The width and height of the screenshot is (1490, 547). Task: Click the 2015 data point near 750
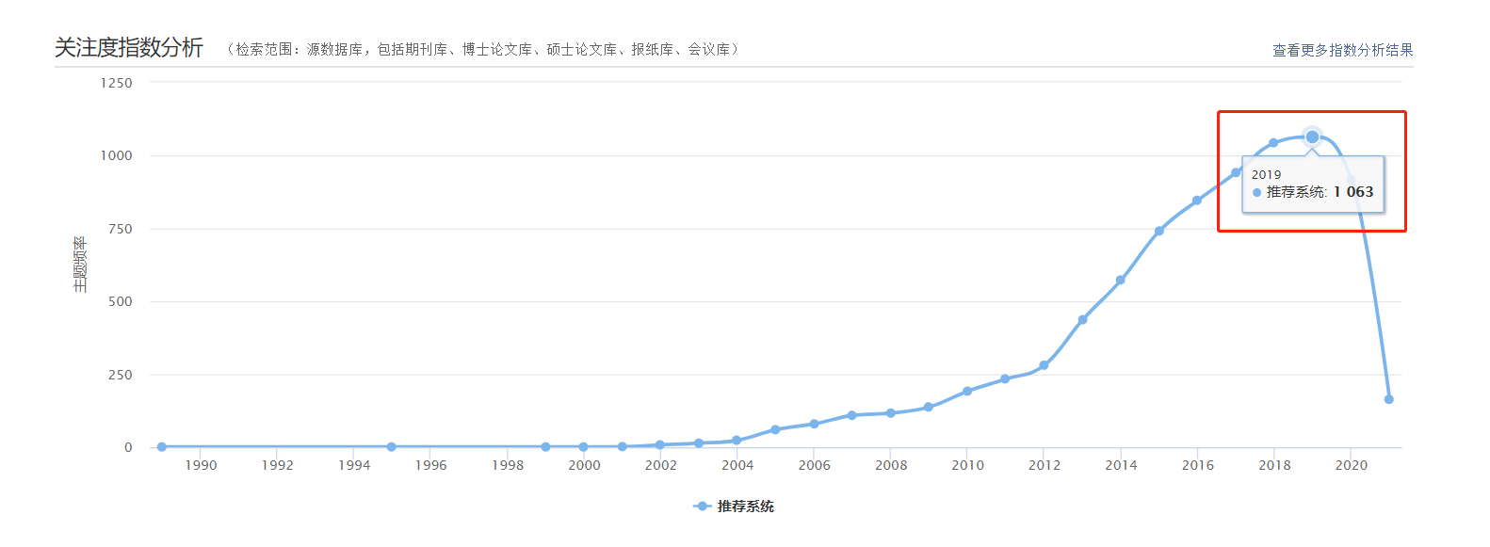click(x=1158, y=231)
